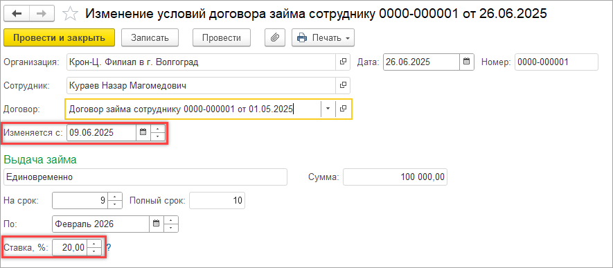Click the Провести button
The image size is (613, 268).
coord(221,38)
